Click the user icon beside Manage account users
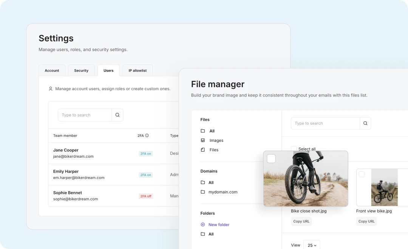Viewport: 408px width, 249px height. click(x=51, y=89)
